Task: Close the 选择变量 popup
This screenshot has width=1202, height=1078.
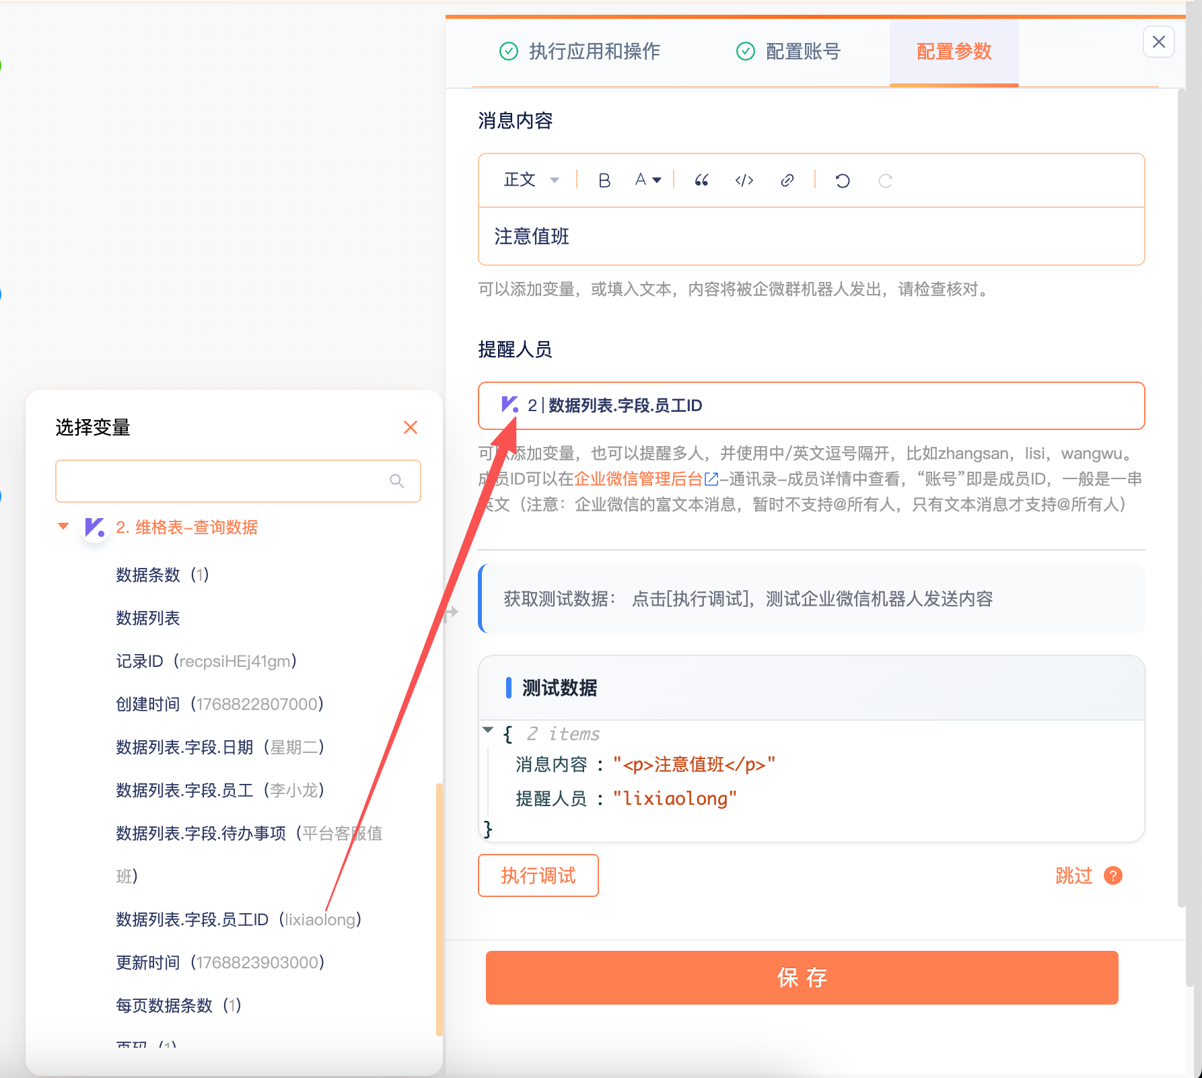Action: point(411,427)
